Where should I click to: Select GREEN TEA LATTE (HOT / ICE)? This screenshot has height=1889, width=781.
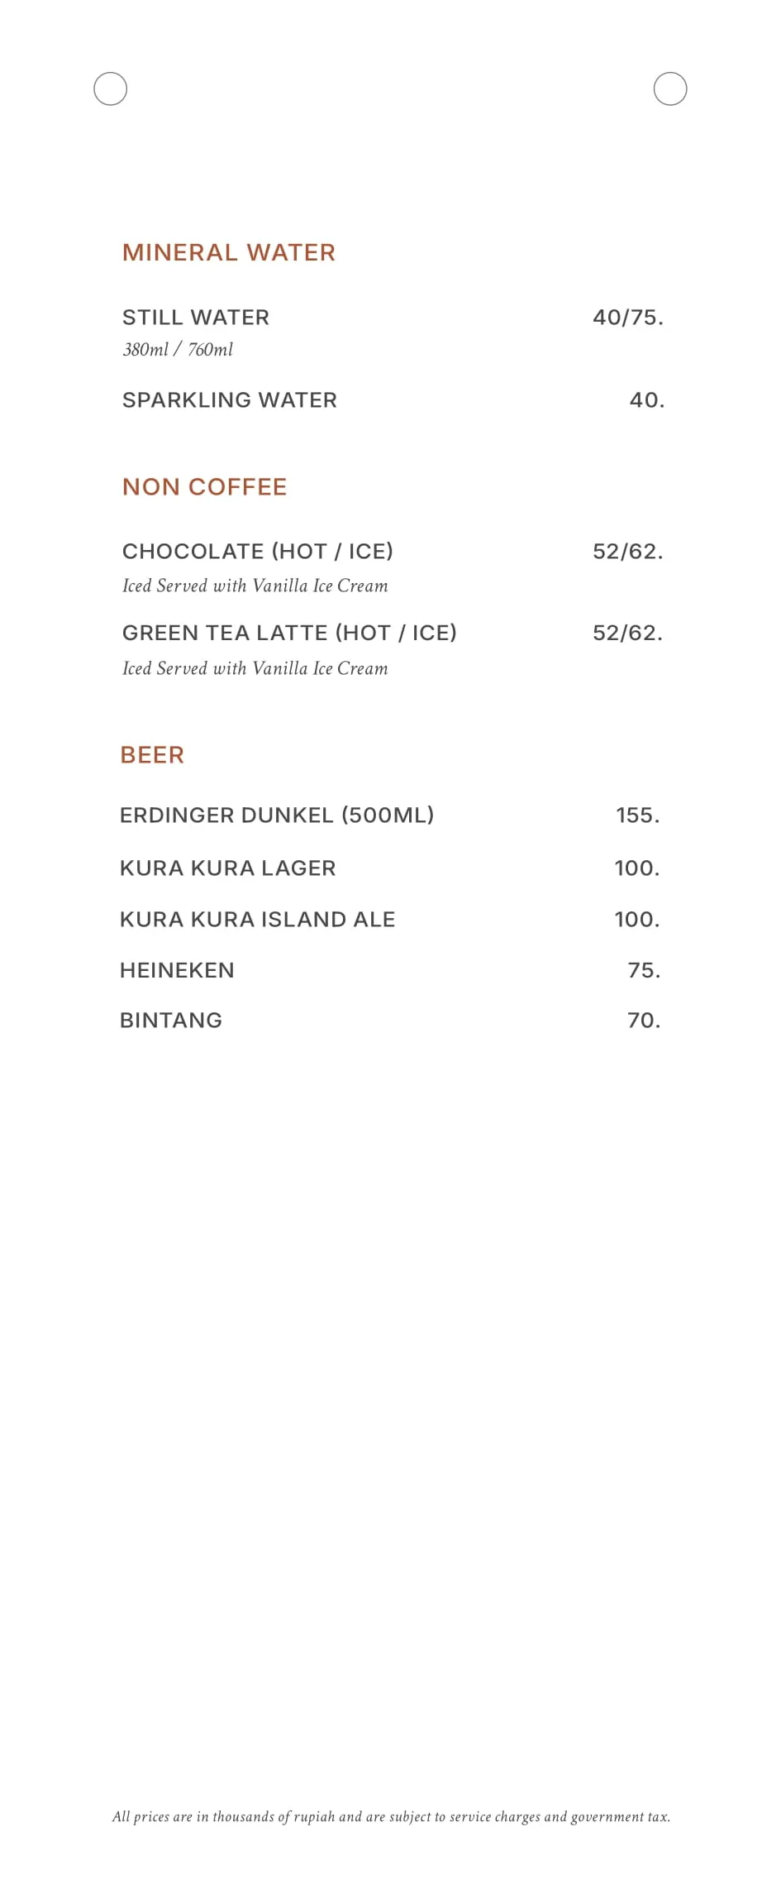click(x=289, y=634)
